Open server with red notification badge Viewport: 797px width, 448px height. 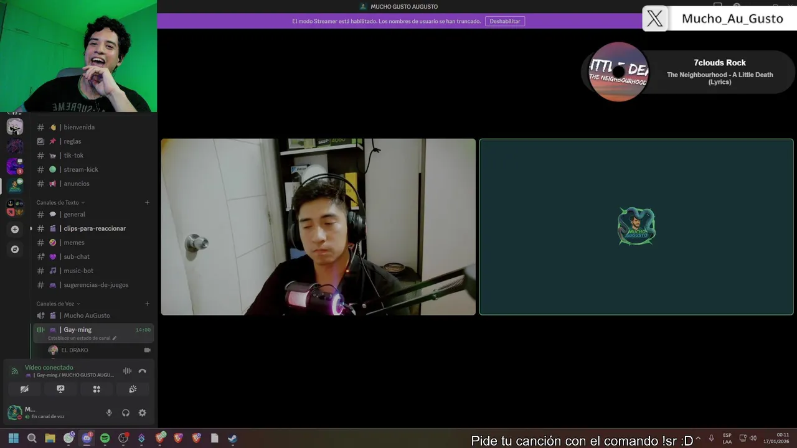(15, 166)
